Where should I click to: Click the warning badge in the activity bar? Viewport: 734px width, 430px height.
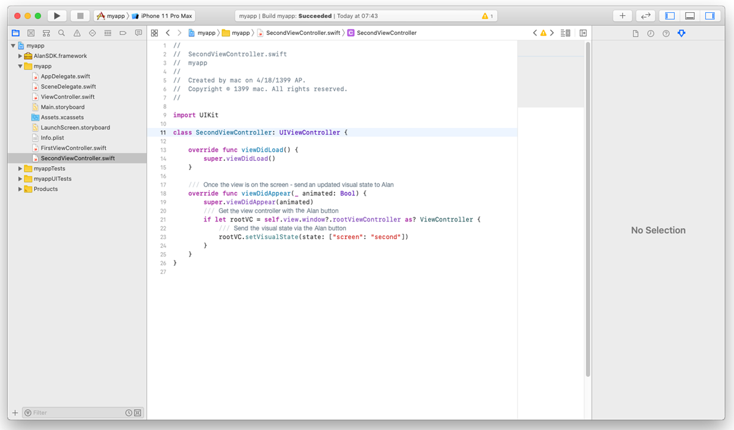pos(486,15)
